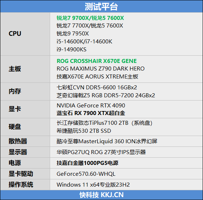Screen dimensions: 203x200
Task: Select the 快科技 KKJ.CN footer text
Action: tap(102, 195)
